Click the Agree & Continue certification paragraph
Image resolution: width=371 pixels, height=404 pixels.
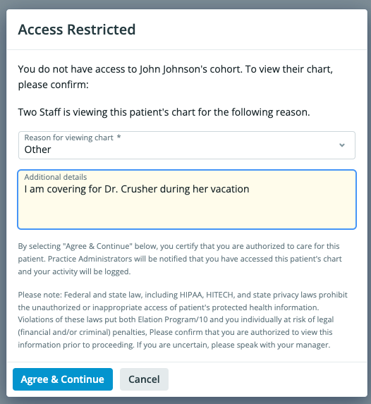point(180,259)
